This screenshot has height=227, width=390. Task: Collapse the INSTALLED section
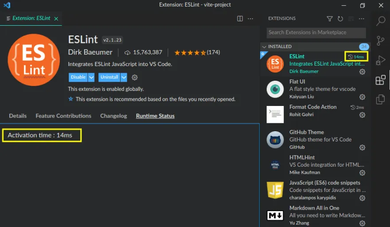(x=264, y=47)
